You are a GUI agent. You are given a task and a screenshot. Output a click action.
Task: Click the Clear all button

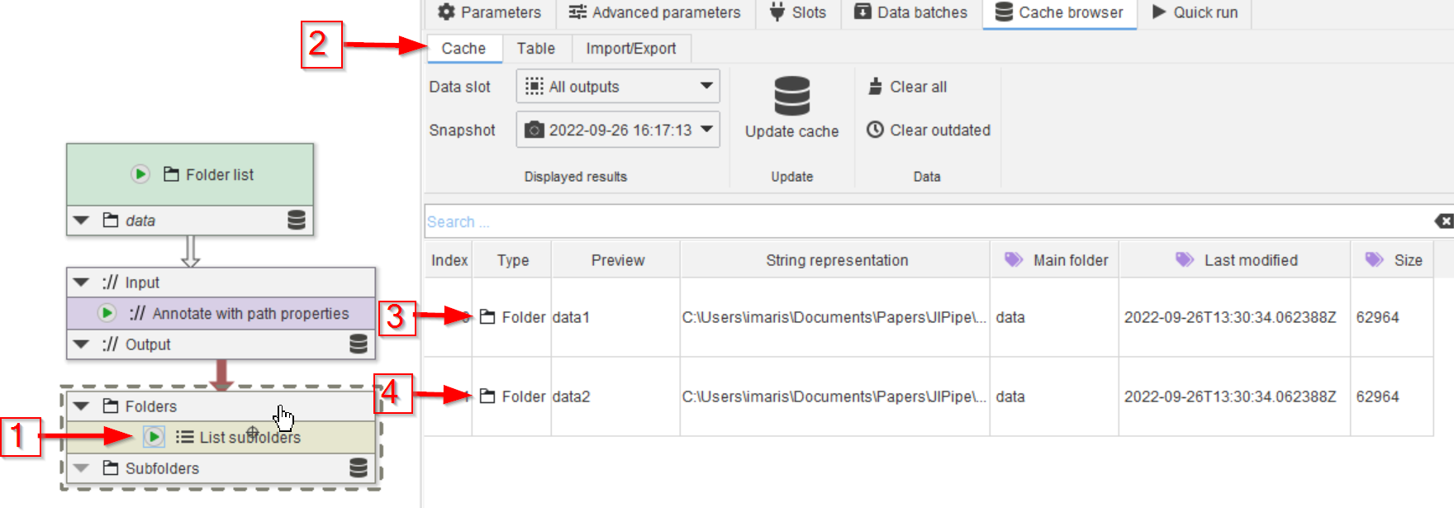point(907,87)
